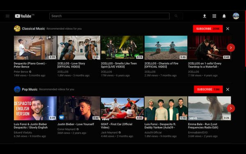Open Aula39 Official channel name

(153, 133)
